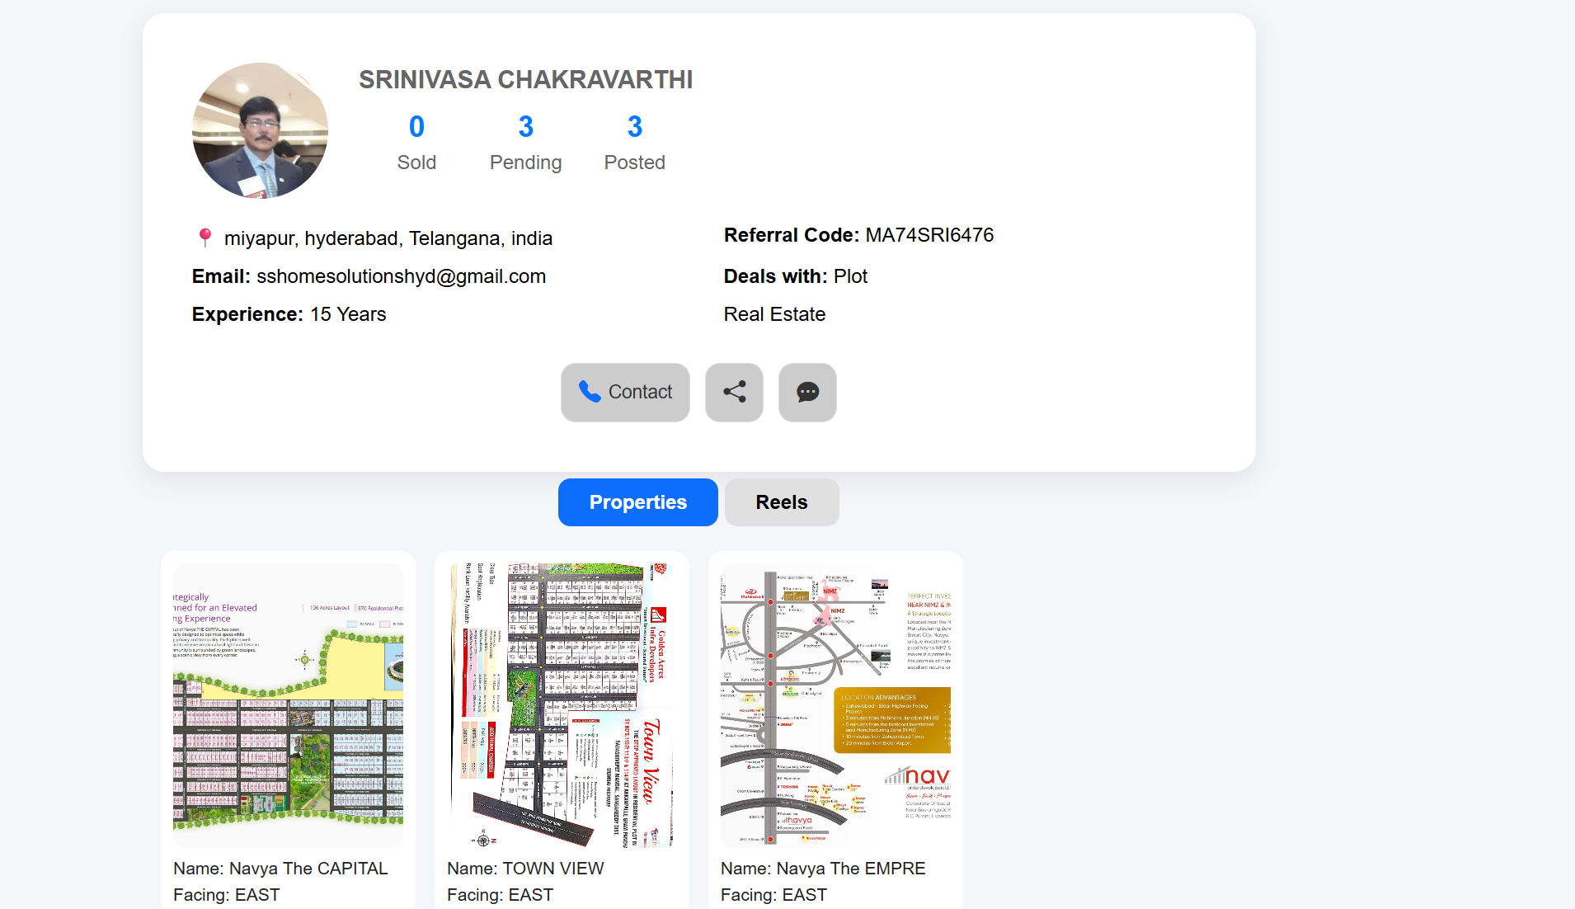Click the Posted count number
The width and height of the screenshot is (1575, 909).
(x=634, y=127)
